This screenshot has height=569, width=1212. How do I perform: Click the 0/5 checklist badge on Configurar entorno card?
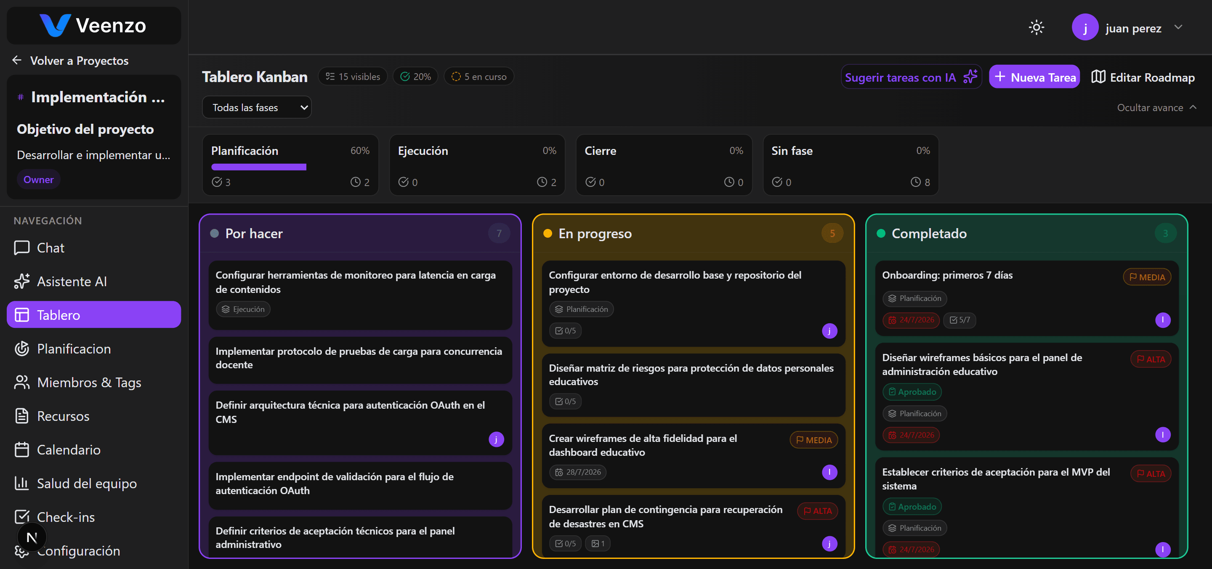coord(565,330)
